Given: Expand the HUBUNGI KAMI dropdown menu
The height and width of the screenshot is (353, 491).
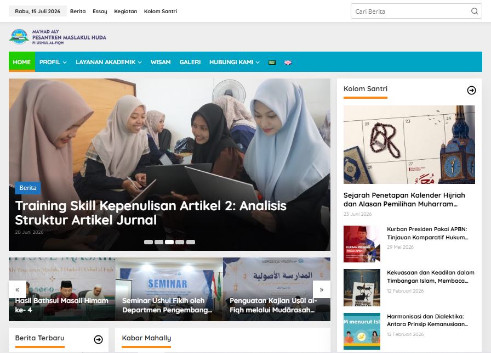Looking at the screenshot, I should (234, 62).
